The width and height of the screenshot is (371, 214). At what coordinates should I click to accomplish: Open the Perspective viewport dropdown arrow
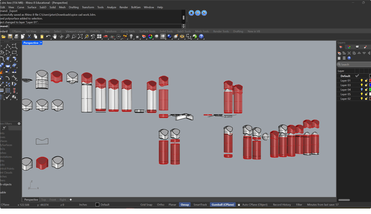(41, 43)
